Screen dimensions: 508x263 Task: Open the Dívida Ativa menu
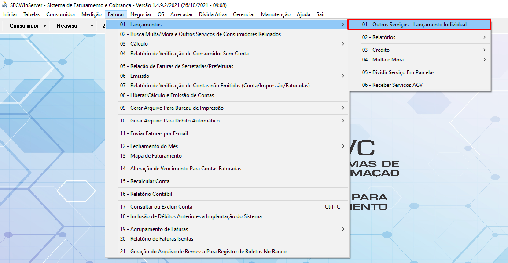click(x=213, y=14)
